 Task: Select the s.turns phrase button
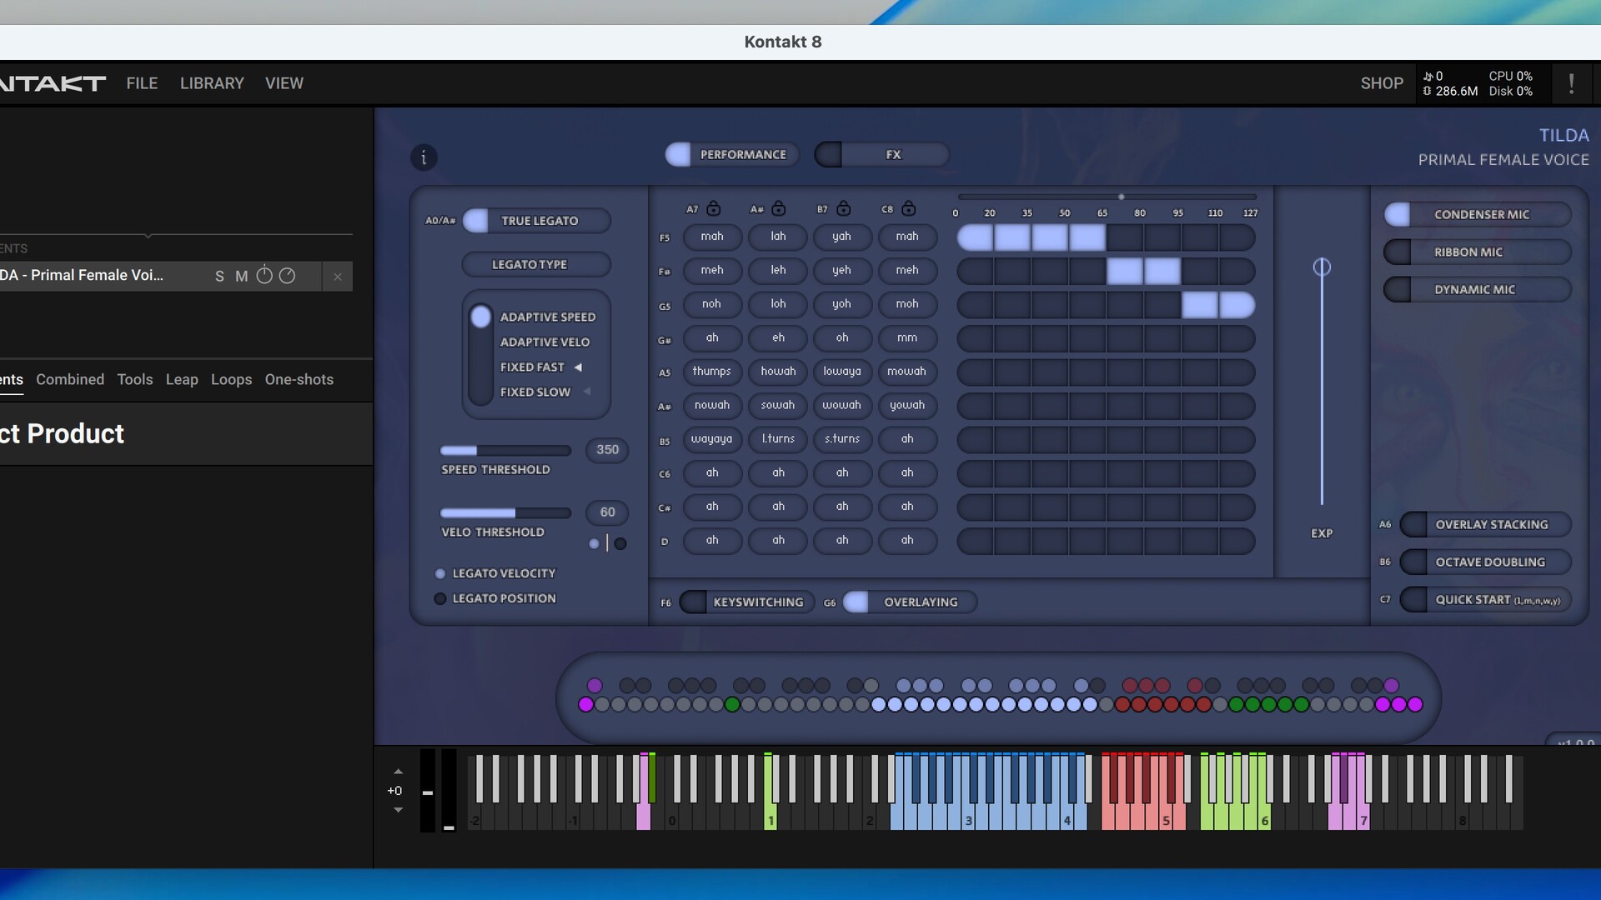[x=842, y=439]
